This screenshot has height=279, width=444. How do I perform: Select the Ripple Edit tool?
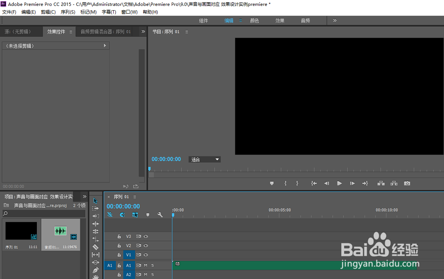[95, 224]
